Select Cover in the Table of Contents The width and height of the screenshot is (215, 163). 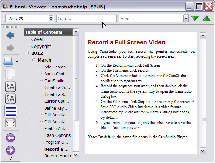[x=37, y=39]
